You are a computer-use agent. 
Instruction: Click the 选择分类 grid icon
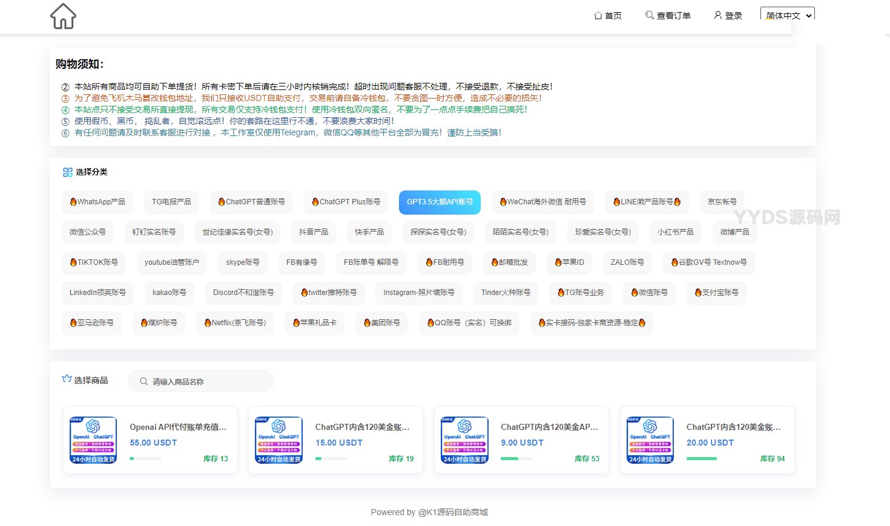click(67, 172)
